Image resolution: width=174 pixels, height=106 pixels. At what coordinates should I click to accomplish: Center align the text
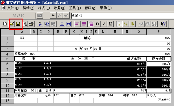(x=84, y=24)
